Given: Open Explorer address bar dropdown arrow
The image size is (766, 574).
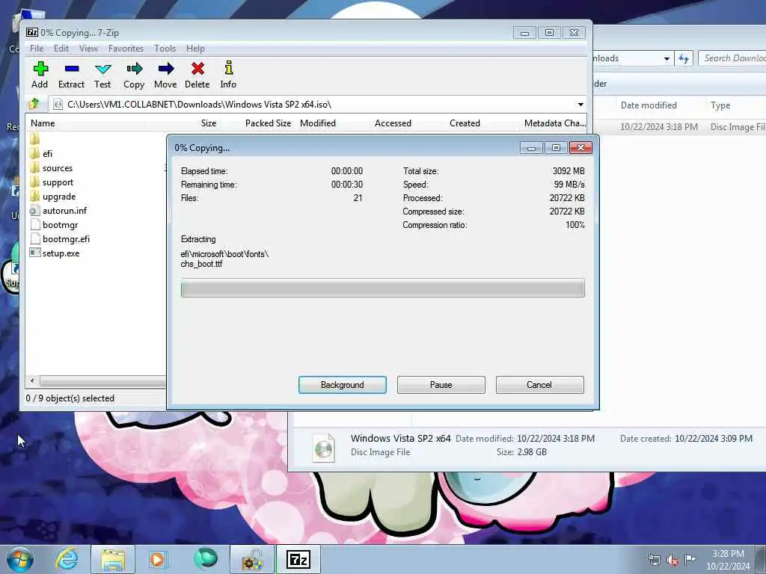Looking at the screenshot, I should [667, 58].
